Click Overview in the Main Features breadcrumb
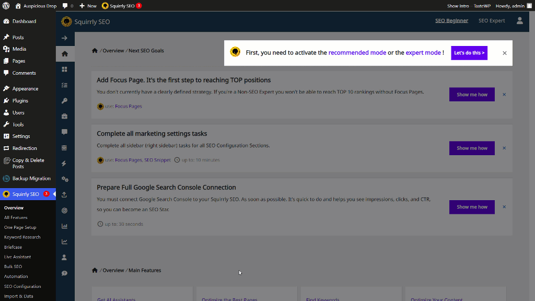The height and width of the screenshot is (301, 535). [x=113, y=270]
